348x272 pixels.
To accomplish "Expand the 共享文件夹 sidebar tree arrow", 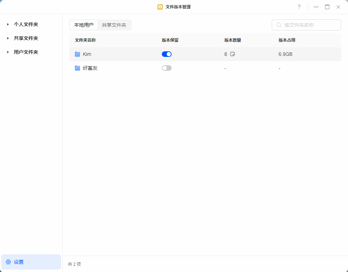I will click(8, 38).
